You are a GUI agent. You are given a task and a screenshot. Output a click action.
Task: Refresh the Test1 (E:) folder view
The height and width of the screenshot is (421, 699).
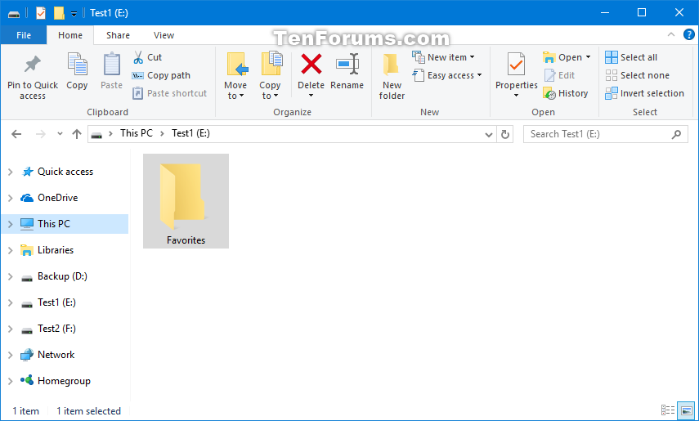pyautogui.click(x=504, y=134)
